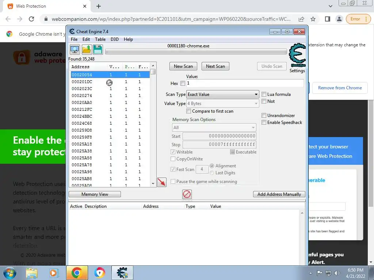Check Enable Speedhack
The width and height of the screenshot is (374, 280).
tap(264, 122)
